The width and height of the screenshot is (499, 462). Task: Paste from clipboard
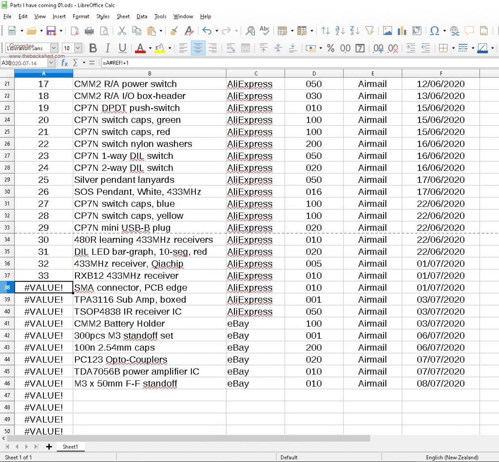pos(152,31)
